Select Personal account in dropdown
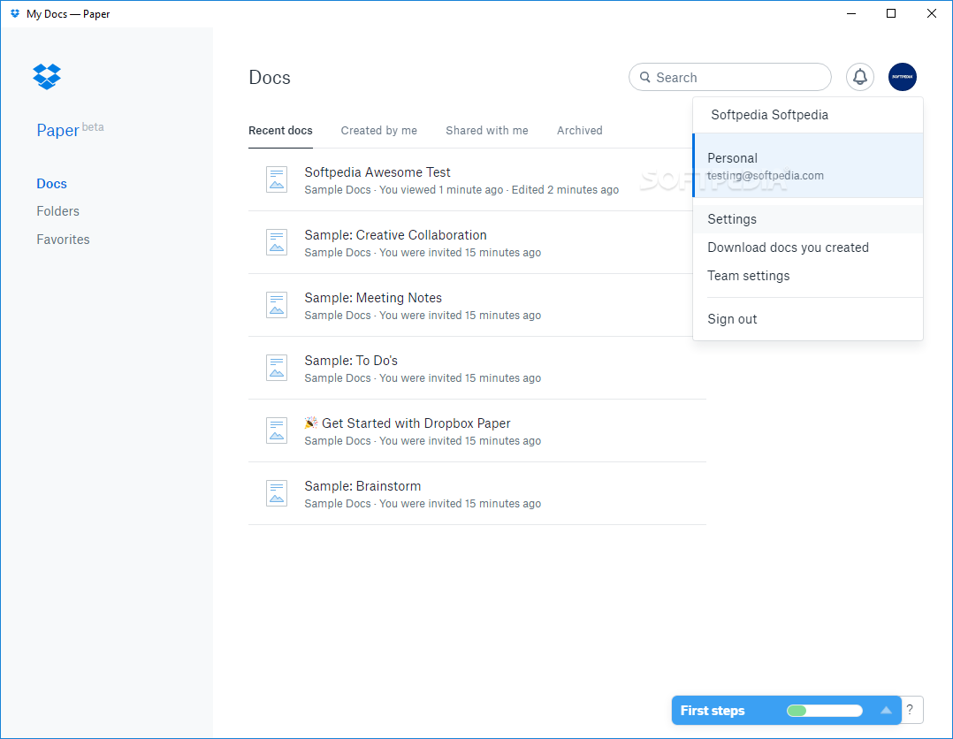953x739 pixels. click(808, 166)
